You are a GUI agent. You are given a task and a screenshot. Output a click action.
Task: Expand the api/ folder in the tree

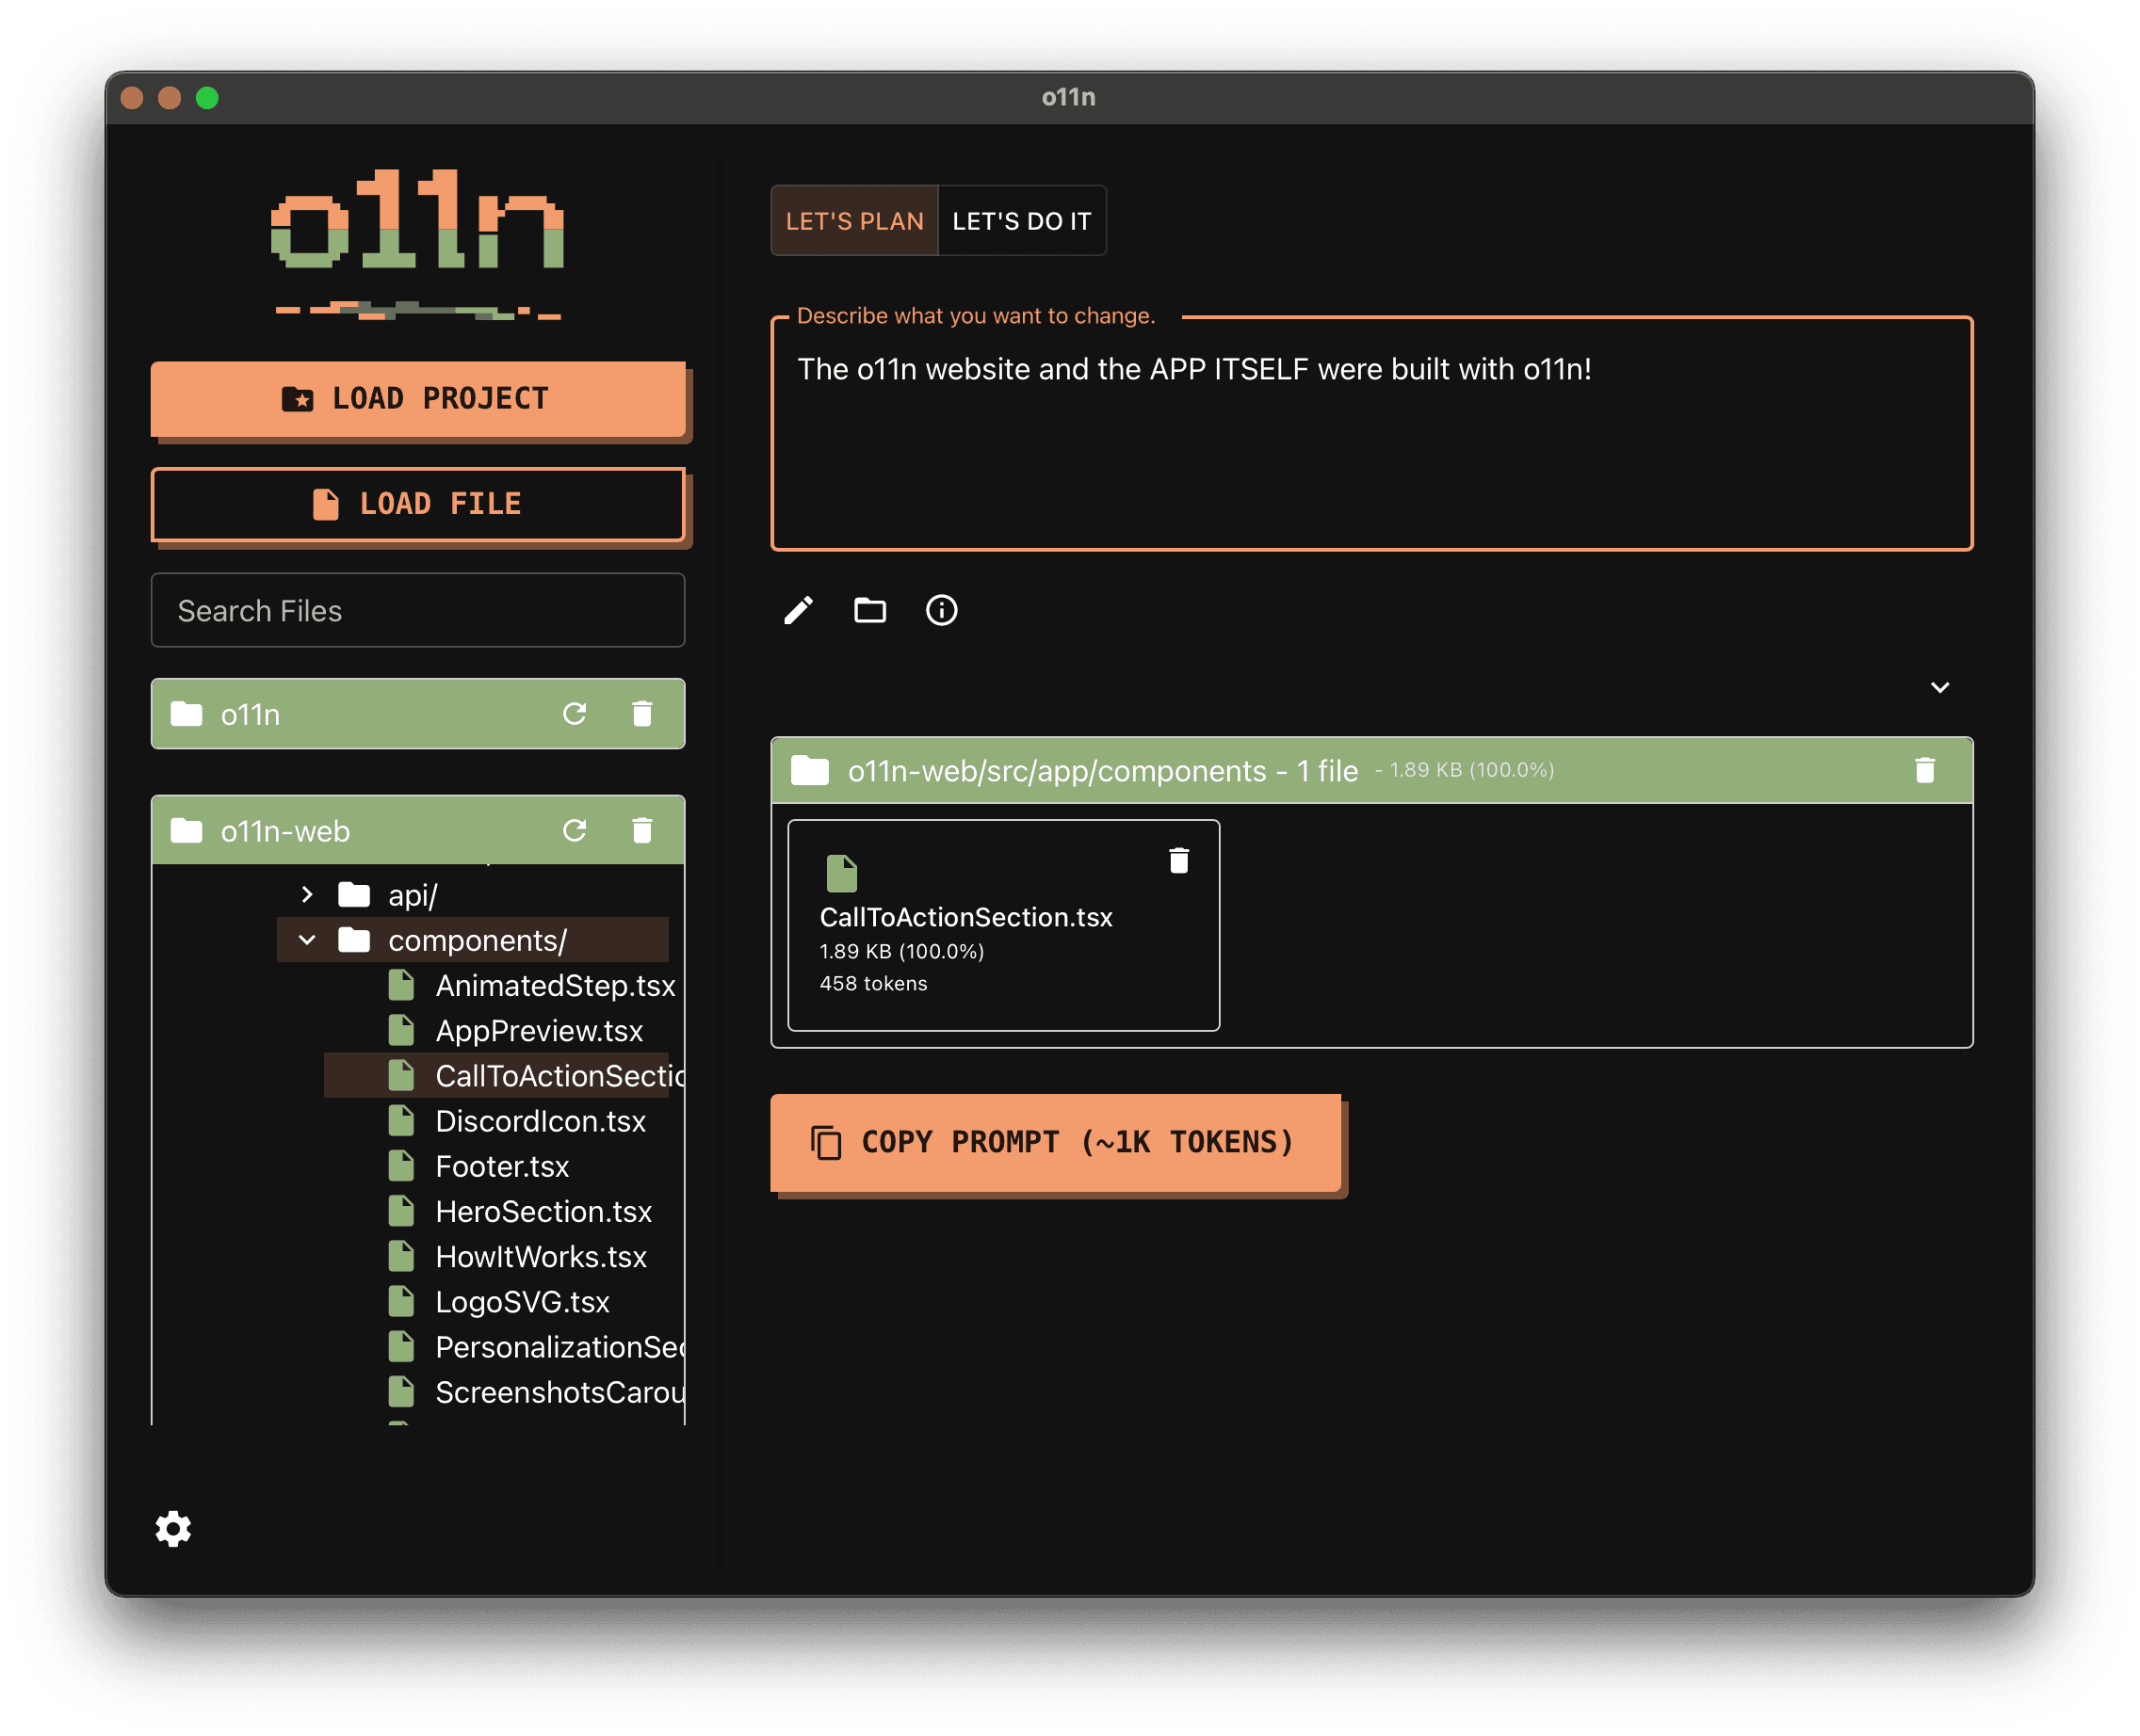307,894
